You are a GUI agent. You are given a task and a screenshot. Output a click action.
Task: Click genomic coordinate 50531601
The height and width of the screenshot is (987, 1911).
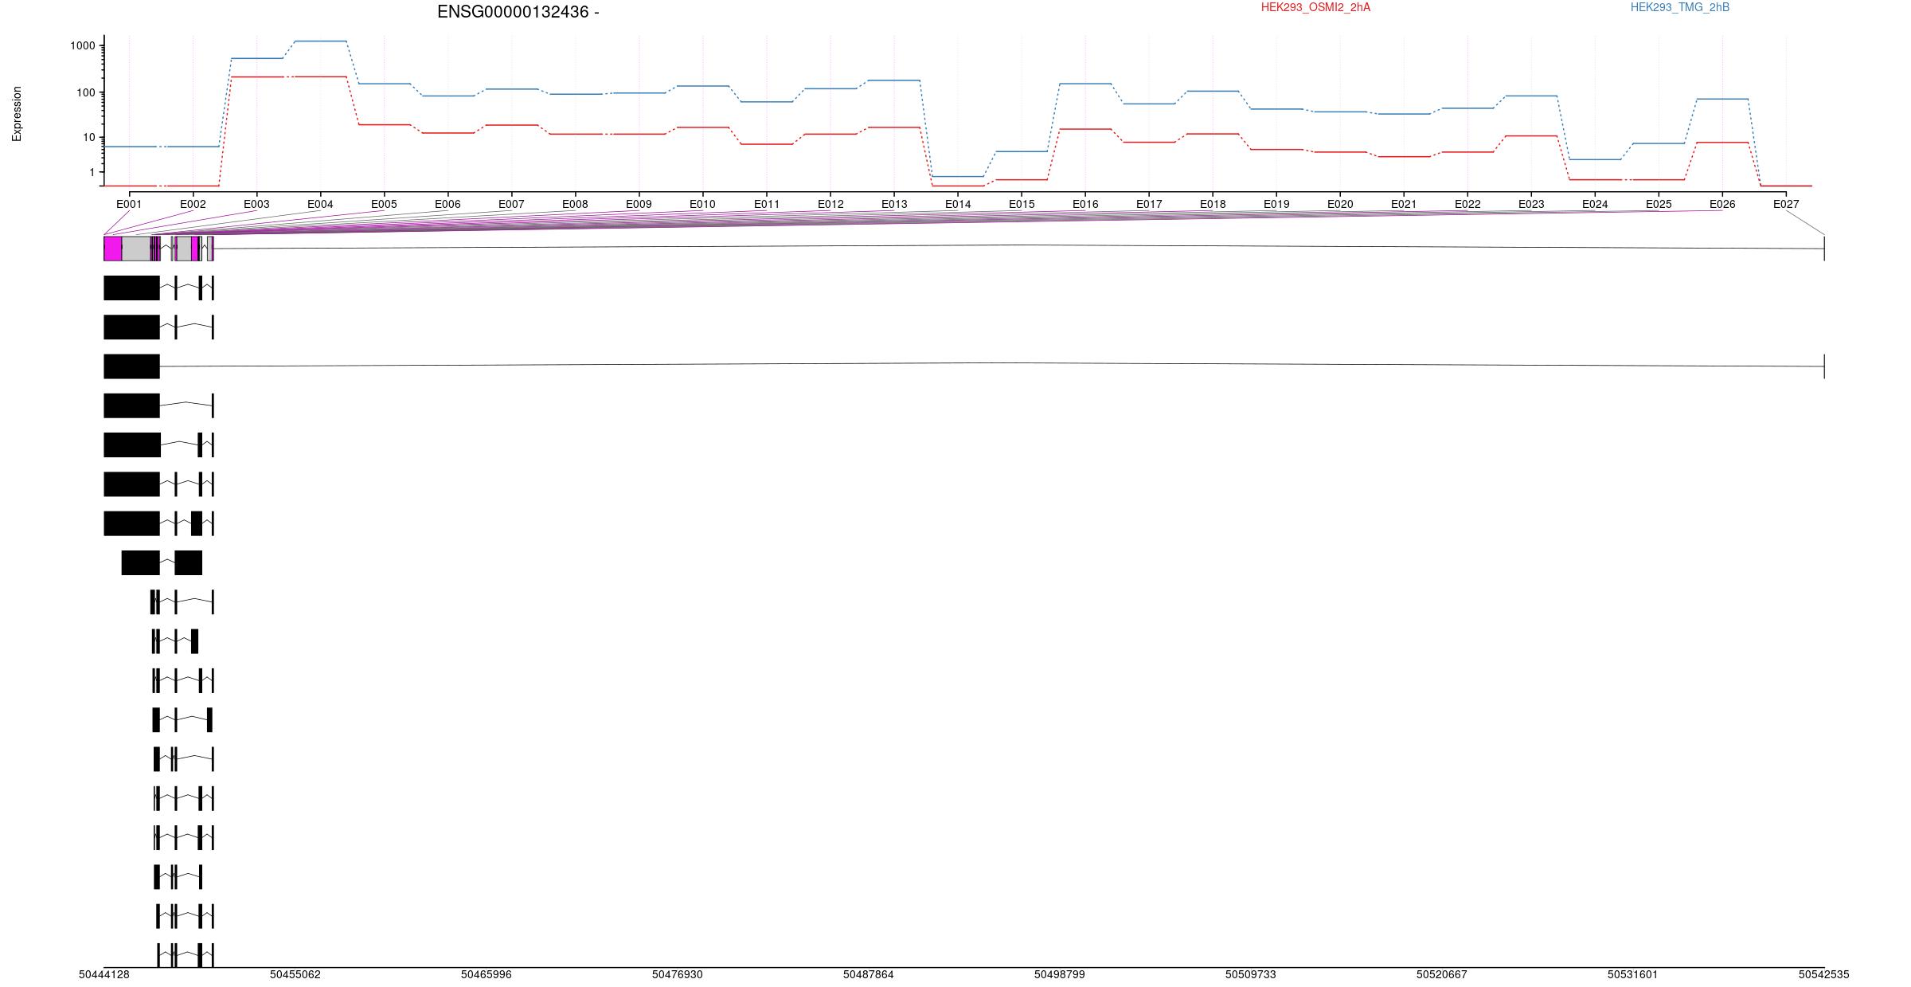pos(1633,974)
